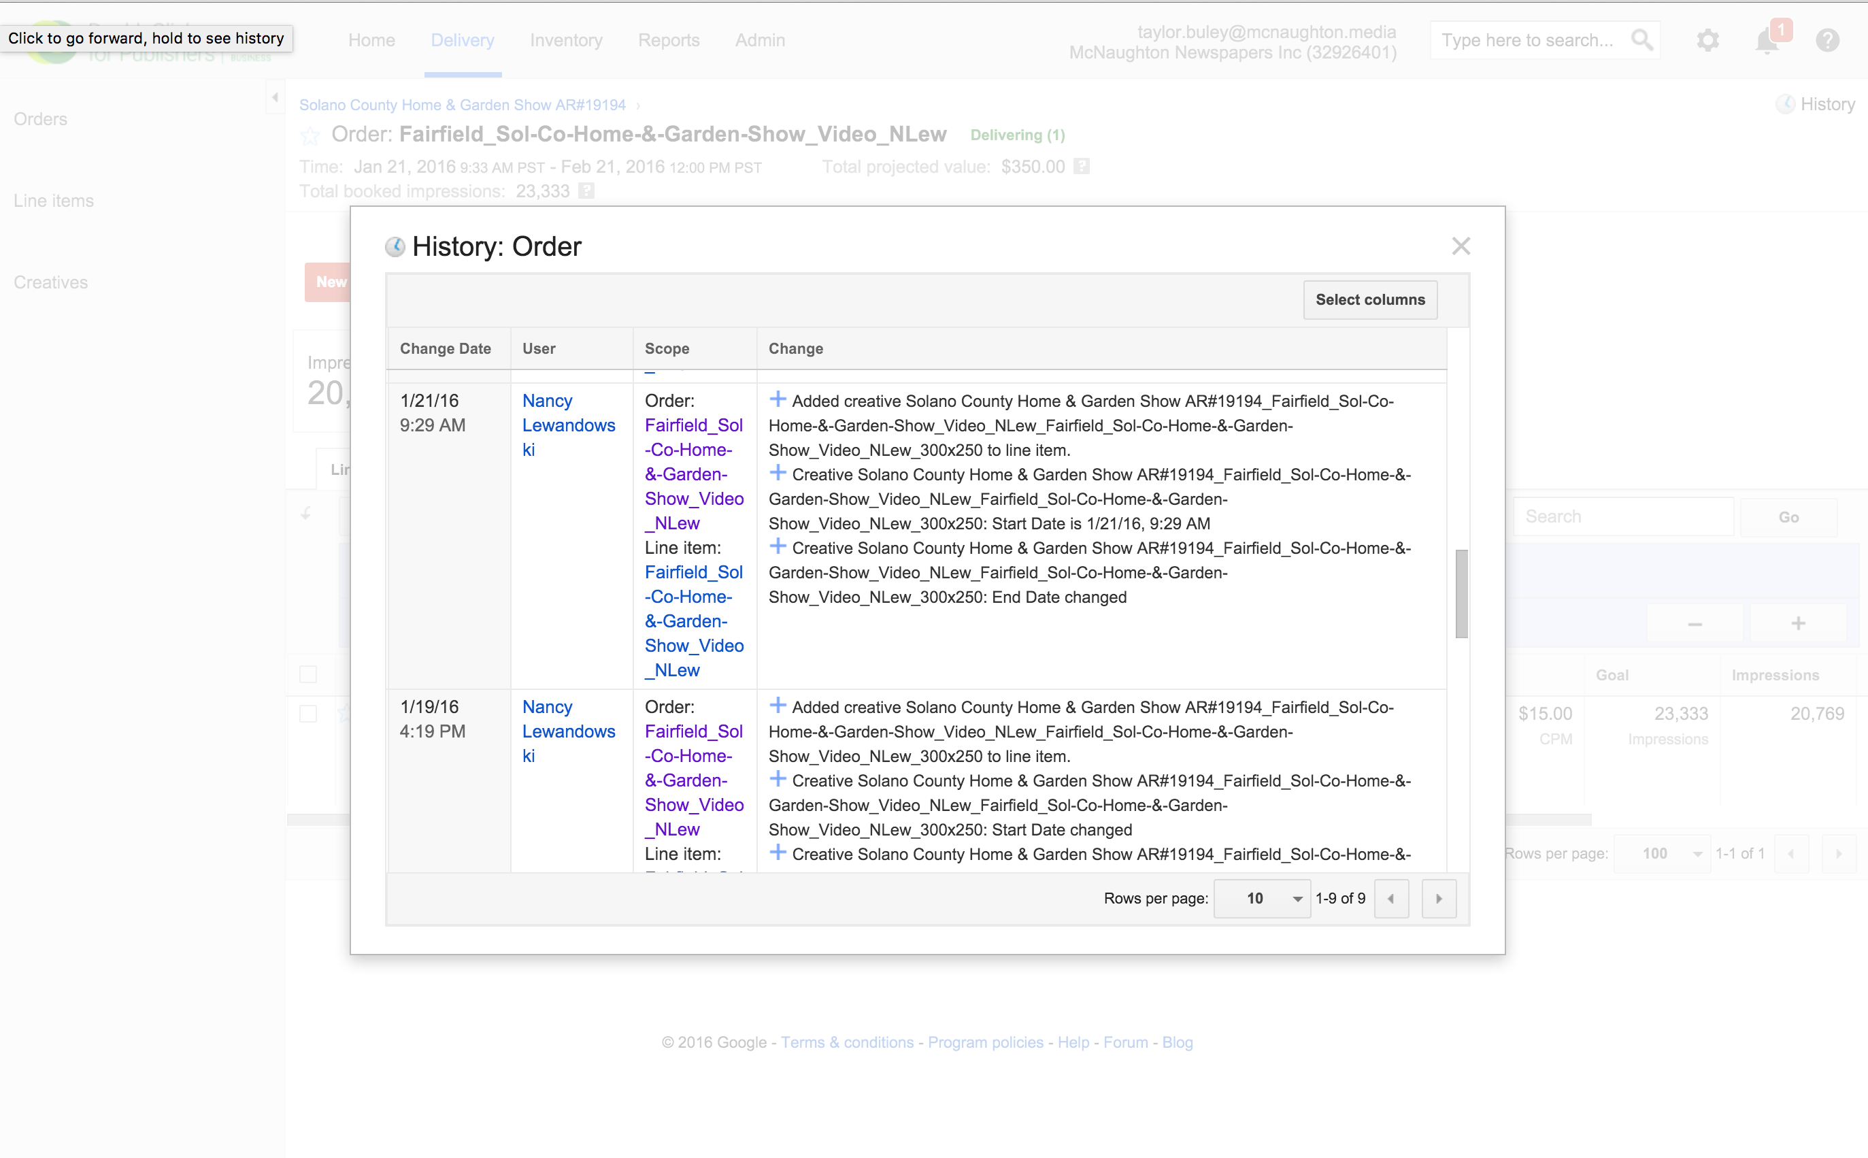The image size is (1868, 1158).
Task: Click the search magnifier icon
Action: (x=1641, y=40)
